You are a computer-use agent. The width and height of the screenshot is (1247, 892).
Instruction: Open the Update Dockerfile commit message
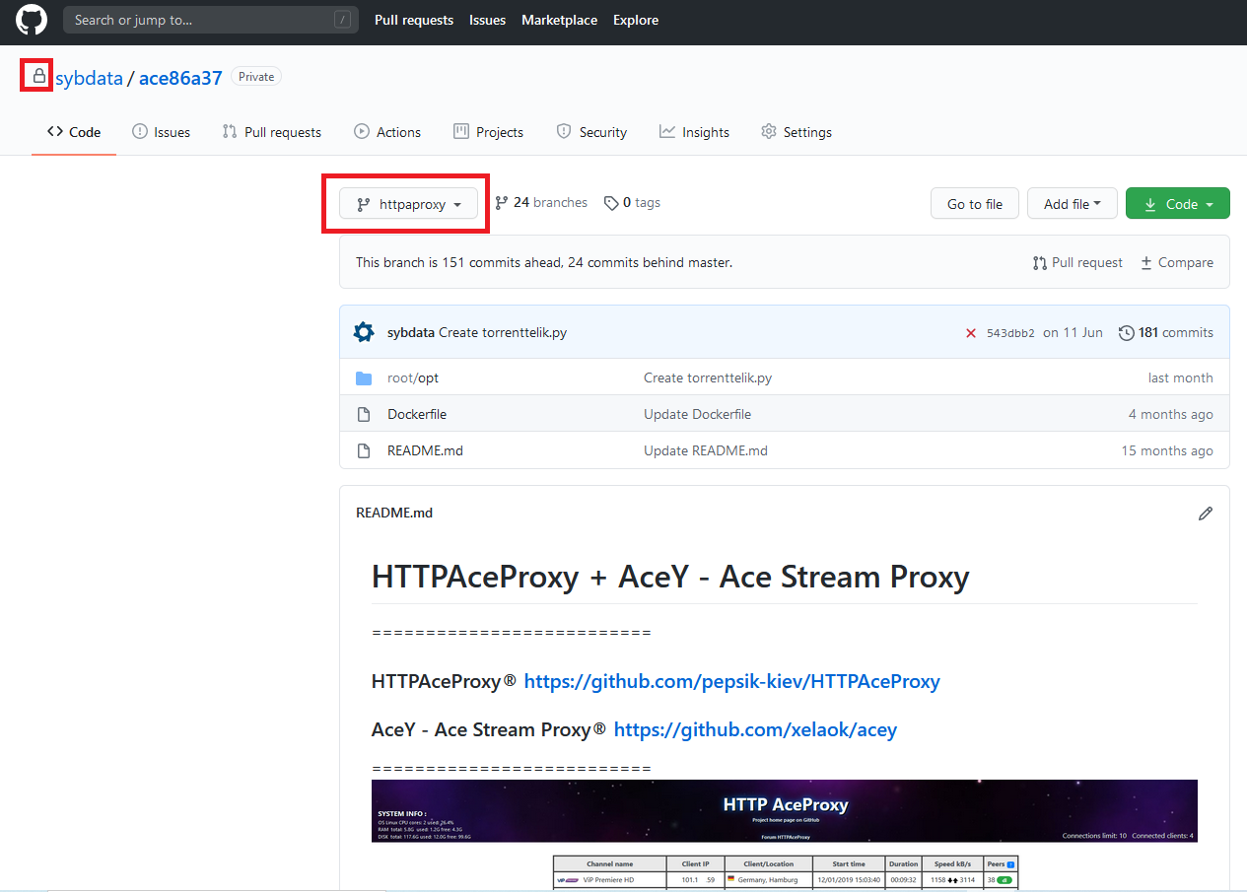point(697,414)
